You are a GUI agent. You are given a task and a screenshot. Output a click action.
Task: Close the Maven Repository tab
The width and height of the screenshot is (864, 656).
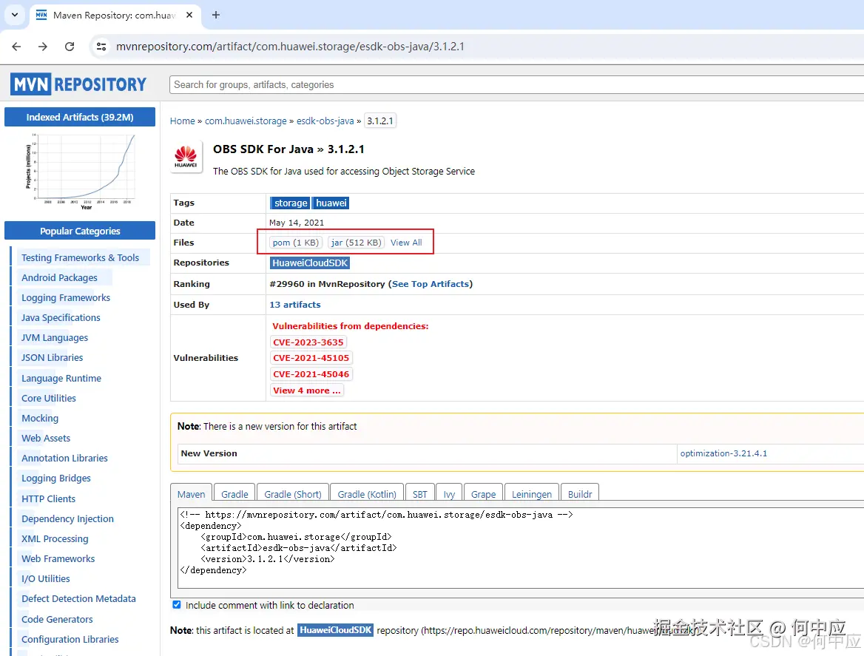coord(189,15)
